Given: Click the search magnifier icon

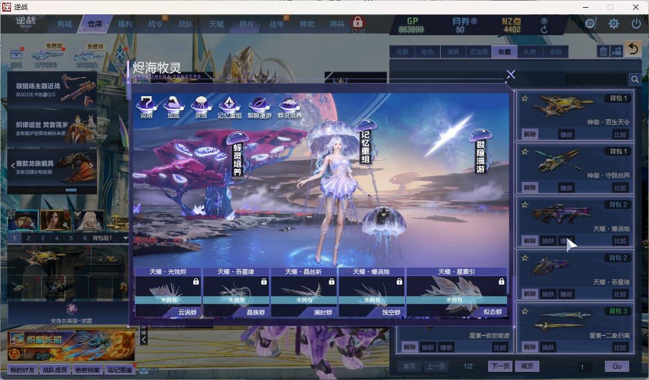Looking at the screenshot, I should pyautogui.click(x=635, y=79).
